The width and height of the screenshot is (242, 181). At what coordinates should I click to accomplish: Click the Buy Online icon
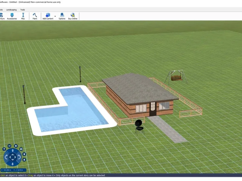coord(73,16)
